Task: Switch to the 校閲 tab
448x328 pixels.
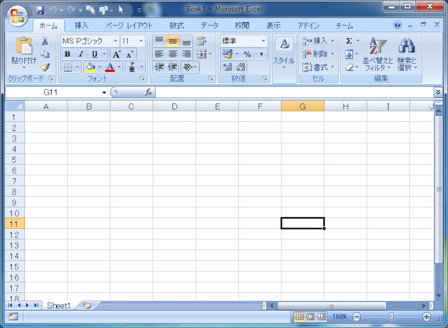Action: click(242, 26)
